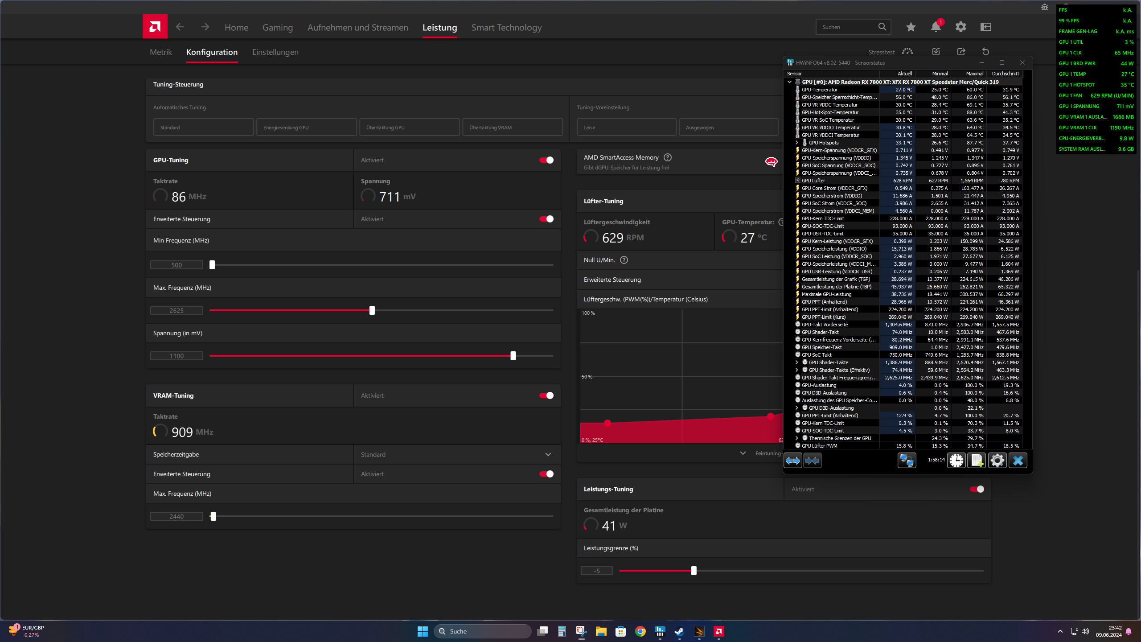
Task: Expand the Feintuning chevron
Action: pyautogui.click(x=743, y=453)
